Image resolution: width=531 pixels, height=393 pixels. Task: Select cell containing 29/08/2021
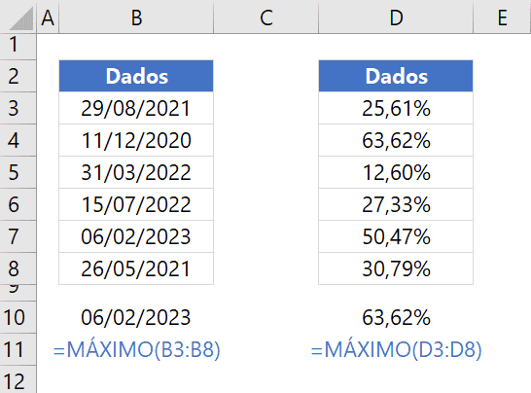coord(136,108)
